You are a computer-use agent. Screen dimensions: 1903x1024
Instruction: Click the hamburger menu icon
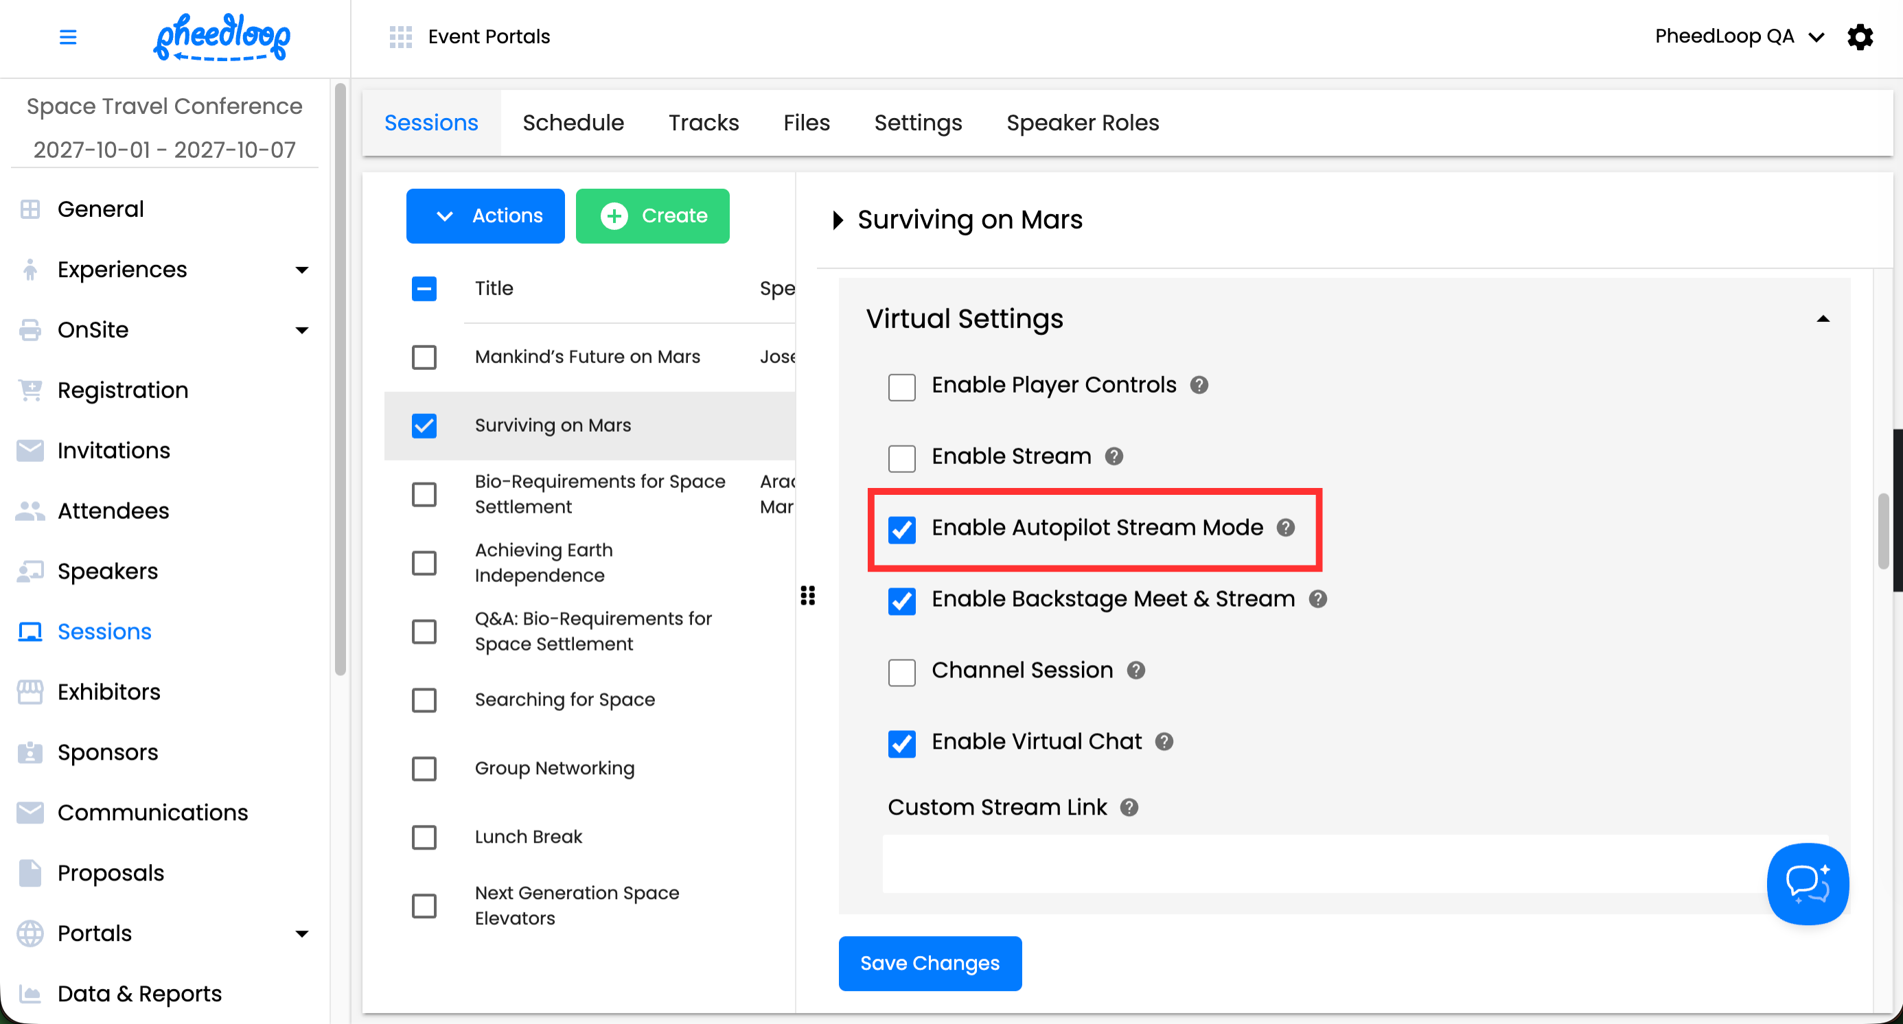[67, 36]
